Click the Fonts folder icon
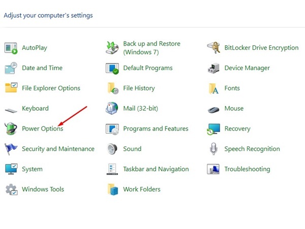The image size is (305, 229). pyautogui.click(x=213, y=88)
